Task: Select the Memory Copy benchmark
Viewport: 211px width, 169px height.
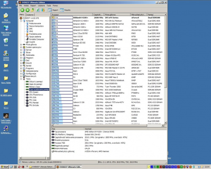Action: (35, 87)
